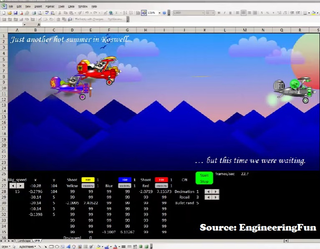
Task: Click the Currency Style icon
Action: 262,13
